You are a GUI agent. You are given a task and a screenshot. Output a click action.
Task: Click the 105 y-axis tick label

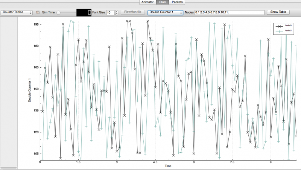(36, 154)
